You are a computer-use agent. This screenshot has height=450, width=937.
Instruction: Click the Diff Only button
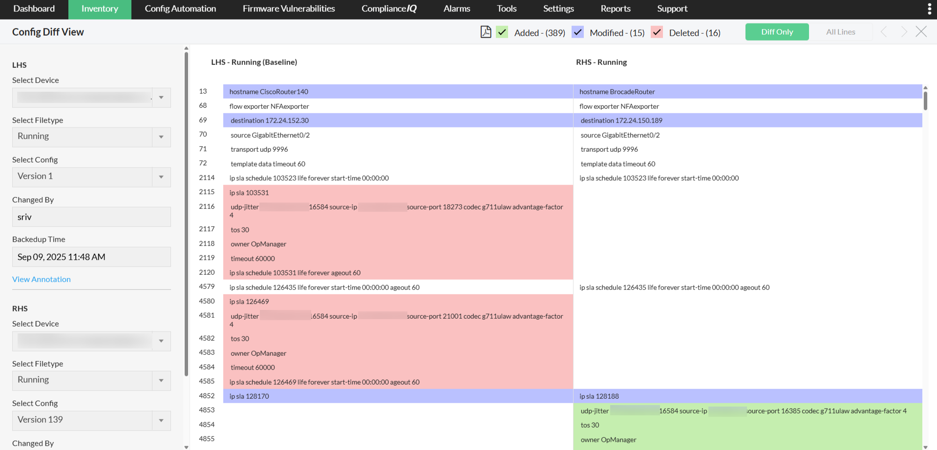coord(777,32)
